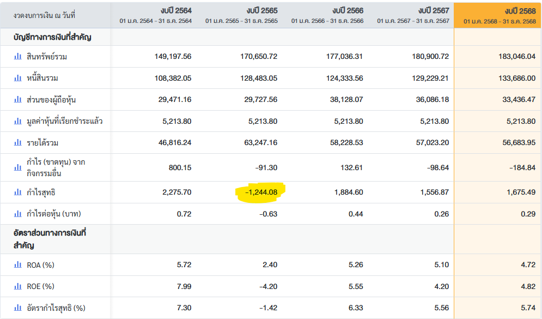Click the chart icon next to ส่วนของผู้ถือหุ้น
Screen dimensions: 542x319
click(x=18, y=100)
